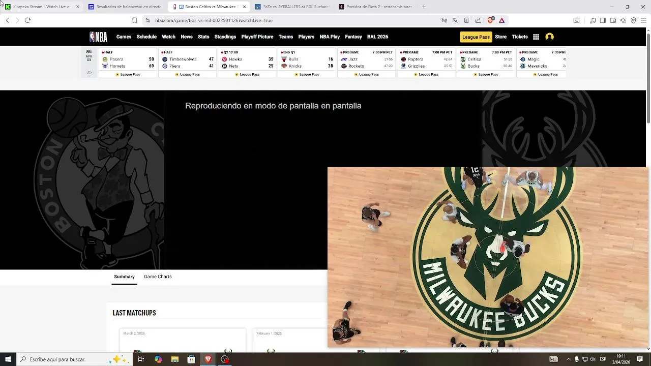The height and width of the screenshot is (366, 651).
Task: Switch to Partidos de Dota 2 tab
Action: (376, 7)
